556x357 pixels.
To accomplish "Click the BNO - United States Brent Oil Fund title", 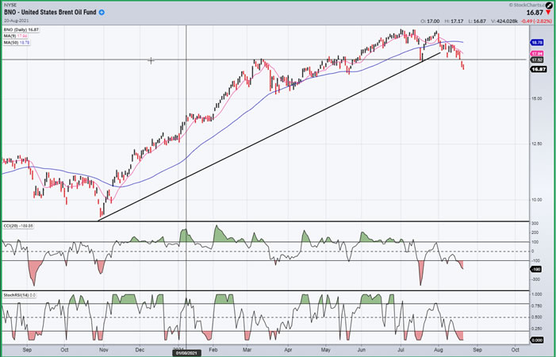I will tap(50, 13).
